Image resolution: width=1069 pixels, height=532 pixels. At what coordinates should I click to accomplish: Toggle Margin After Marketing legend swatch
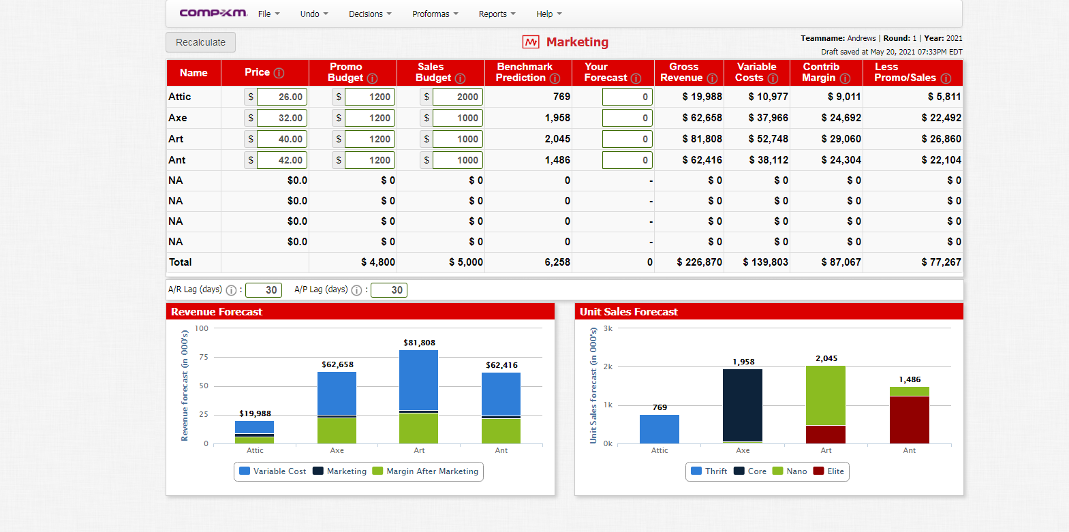[x=377, y=471]
